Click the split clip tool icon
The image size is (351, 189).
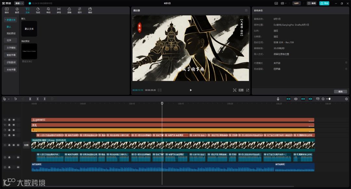(30, 99)
